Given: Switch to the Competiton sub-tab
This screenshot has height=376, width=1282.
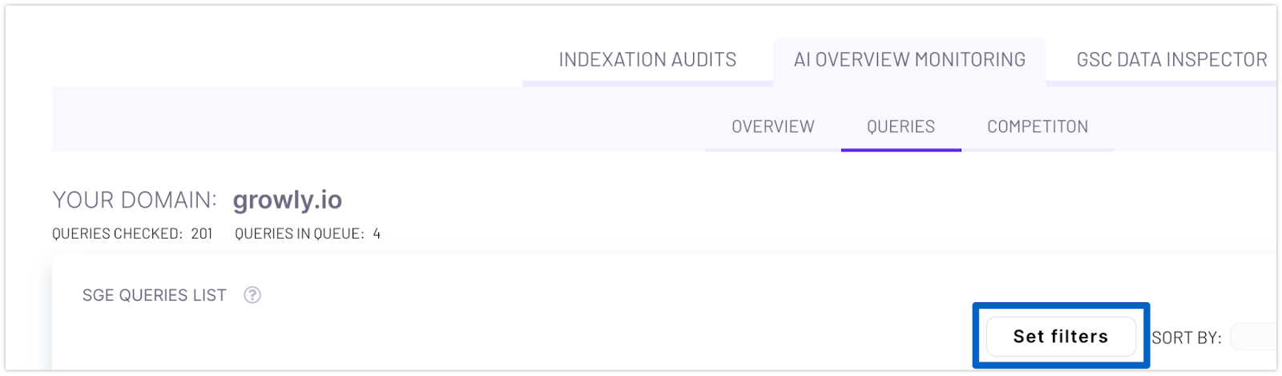Looking at the screenshot, I should (x=1038, y=127).
